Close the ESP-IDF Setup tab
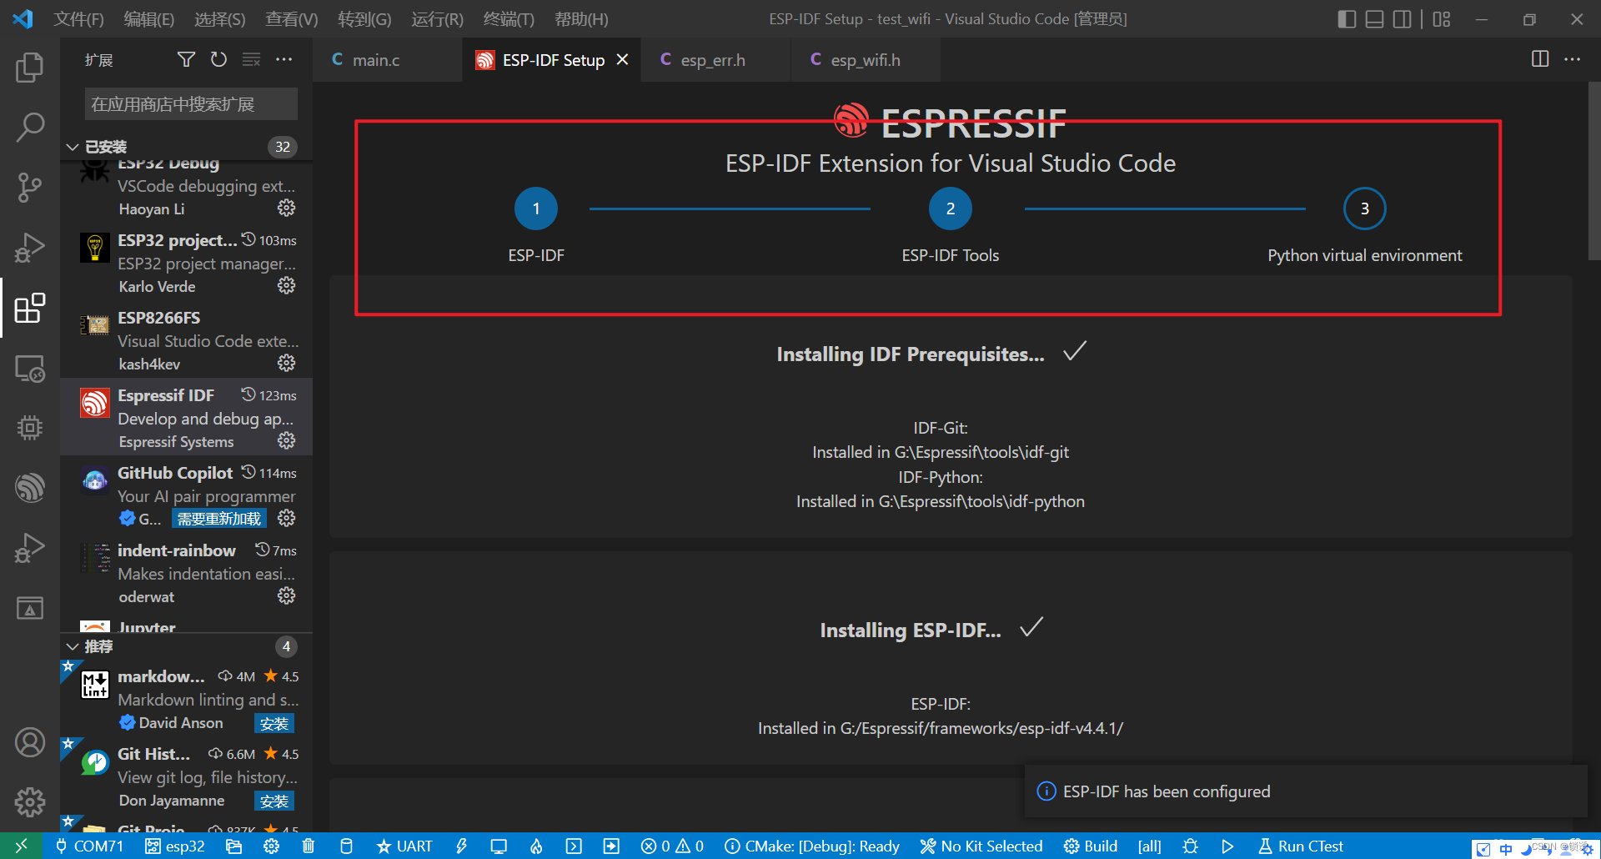This screenshot has height=859, width=1601. click(x=622, y=59)
